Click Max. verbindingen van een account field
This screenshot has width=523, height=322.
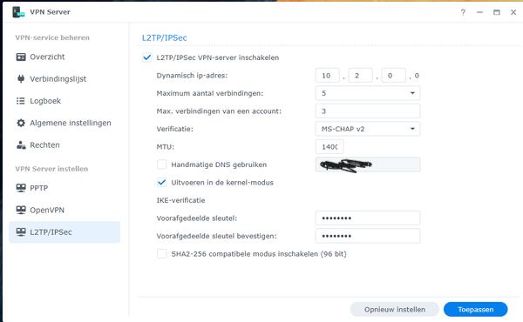pos(368,111)
